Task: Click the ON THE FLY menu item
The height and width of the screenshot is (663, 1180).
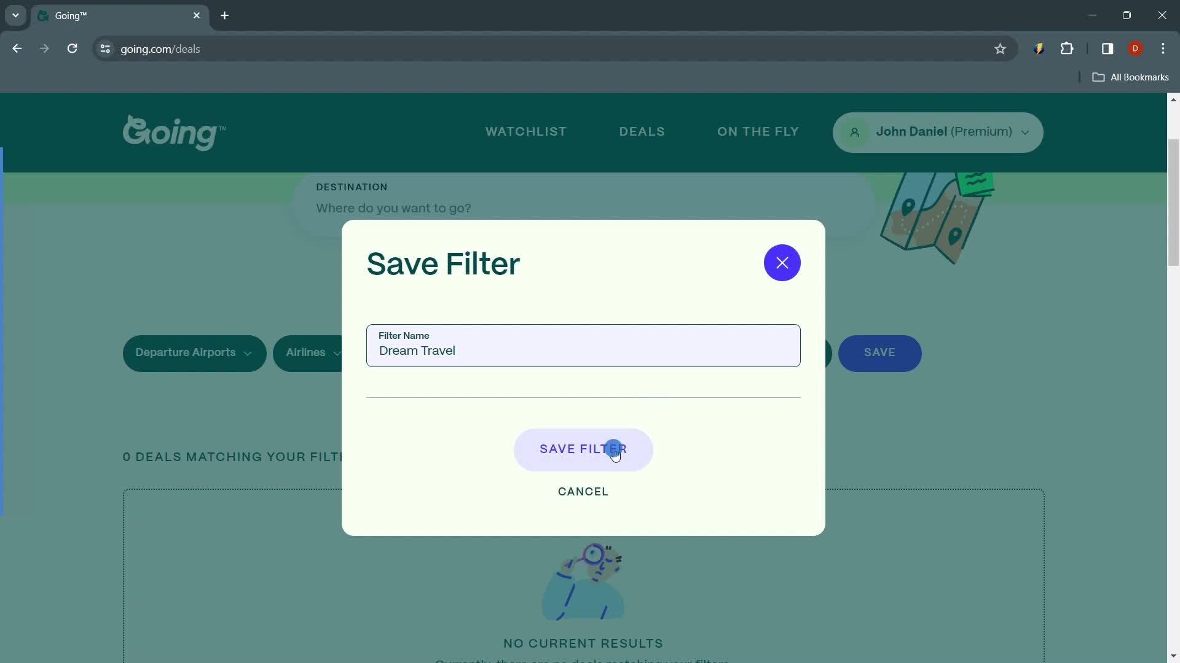Action: pos(758,131)
